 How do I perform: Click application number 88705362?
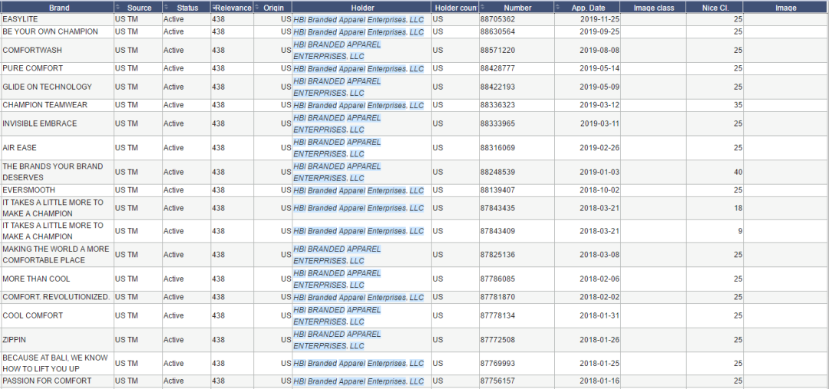click(x=497, y=19)
